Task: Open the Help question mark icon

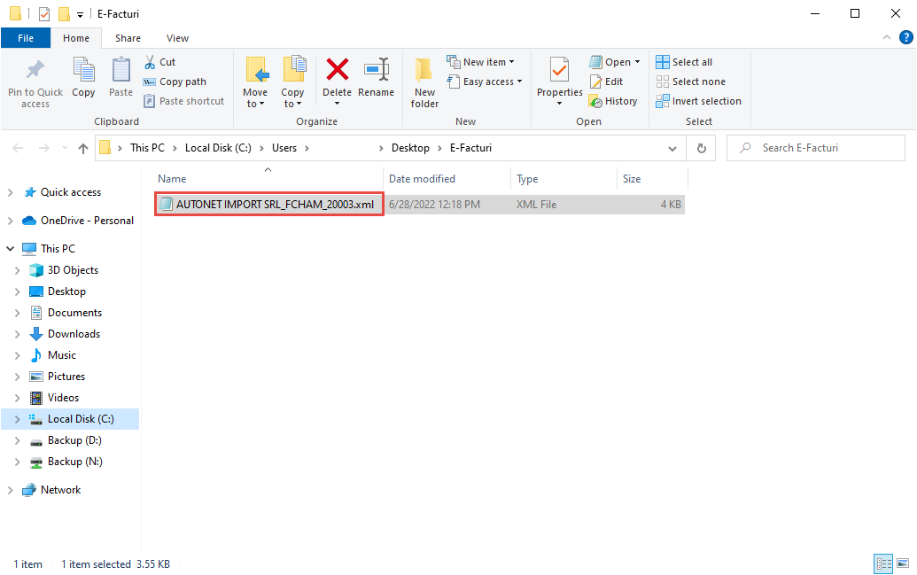Action: click(x=905, y=37)
